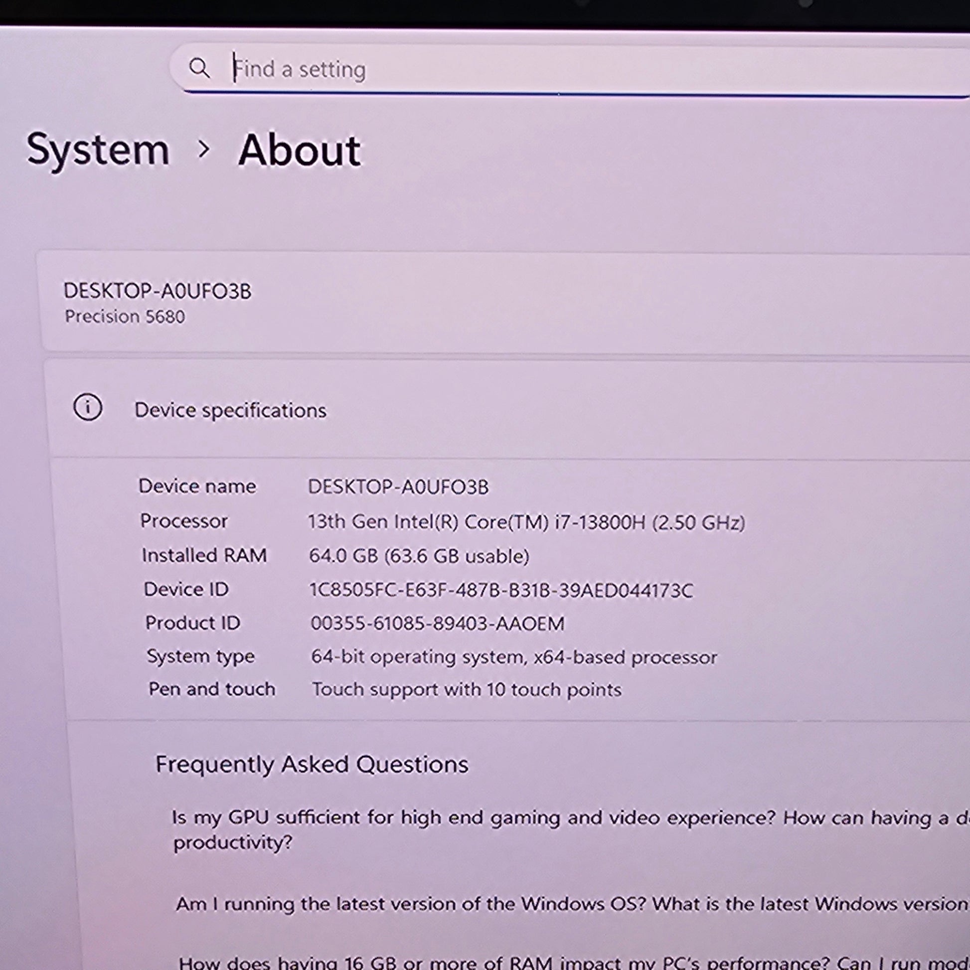The height and width of the screenshot is (970, 970).
Task: Click the breadcrumb chevron separator
Action: (203, 149)
